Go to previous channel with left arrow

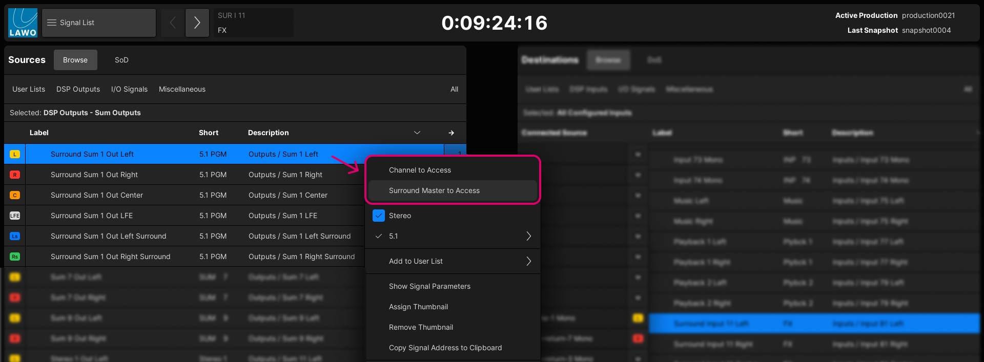pyautogui.click(x=173, y=23)
